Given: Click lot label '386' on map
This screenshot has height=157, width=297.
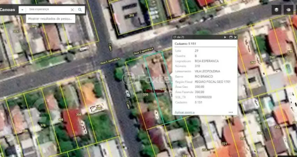Looking at the screenshot, I should tap(24, 131).
